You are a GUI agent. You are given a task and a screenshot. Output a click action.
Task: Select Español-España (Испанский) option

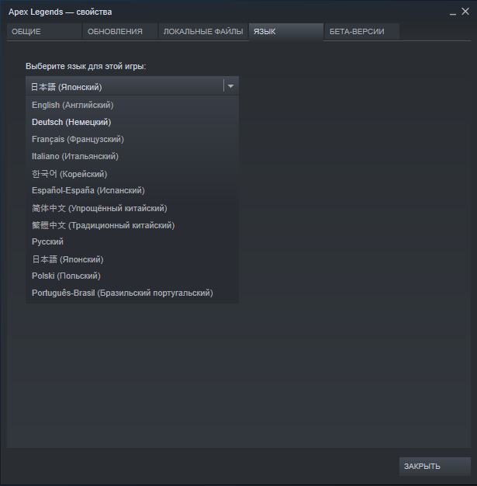tap(132, 190)
